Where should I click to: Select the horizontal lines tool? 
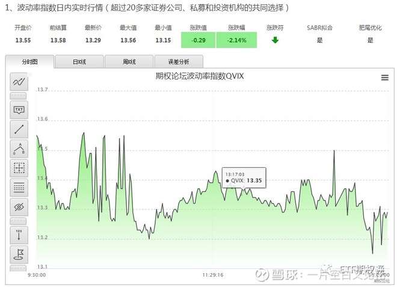[19, 188]
